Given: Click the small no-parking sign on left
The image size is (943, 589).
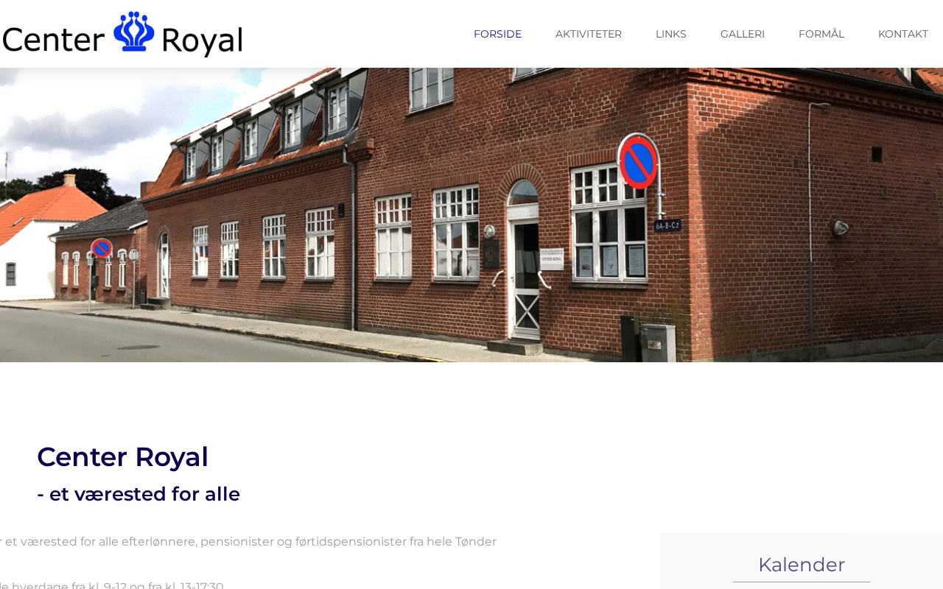Looking at the screenshot, I should pos(102,248).
